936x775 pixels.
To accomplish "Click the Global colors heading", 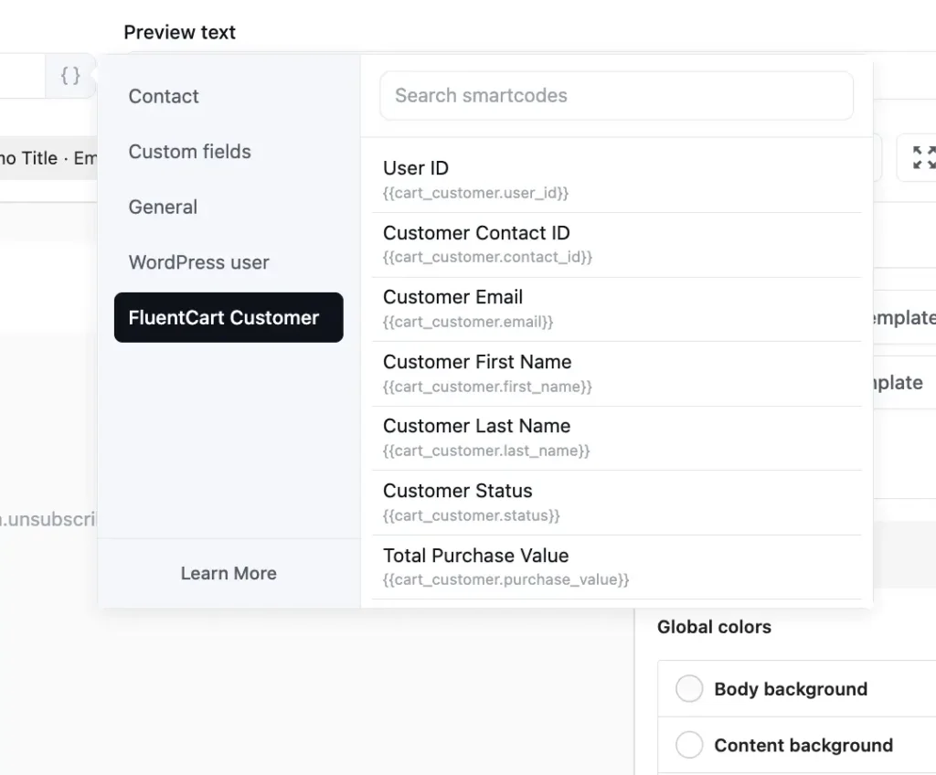I will pyautogui.click(x=714, y=627).
